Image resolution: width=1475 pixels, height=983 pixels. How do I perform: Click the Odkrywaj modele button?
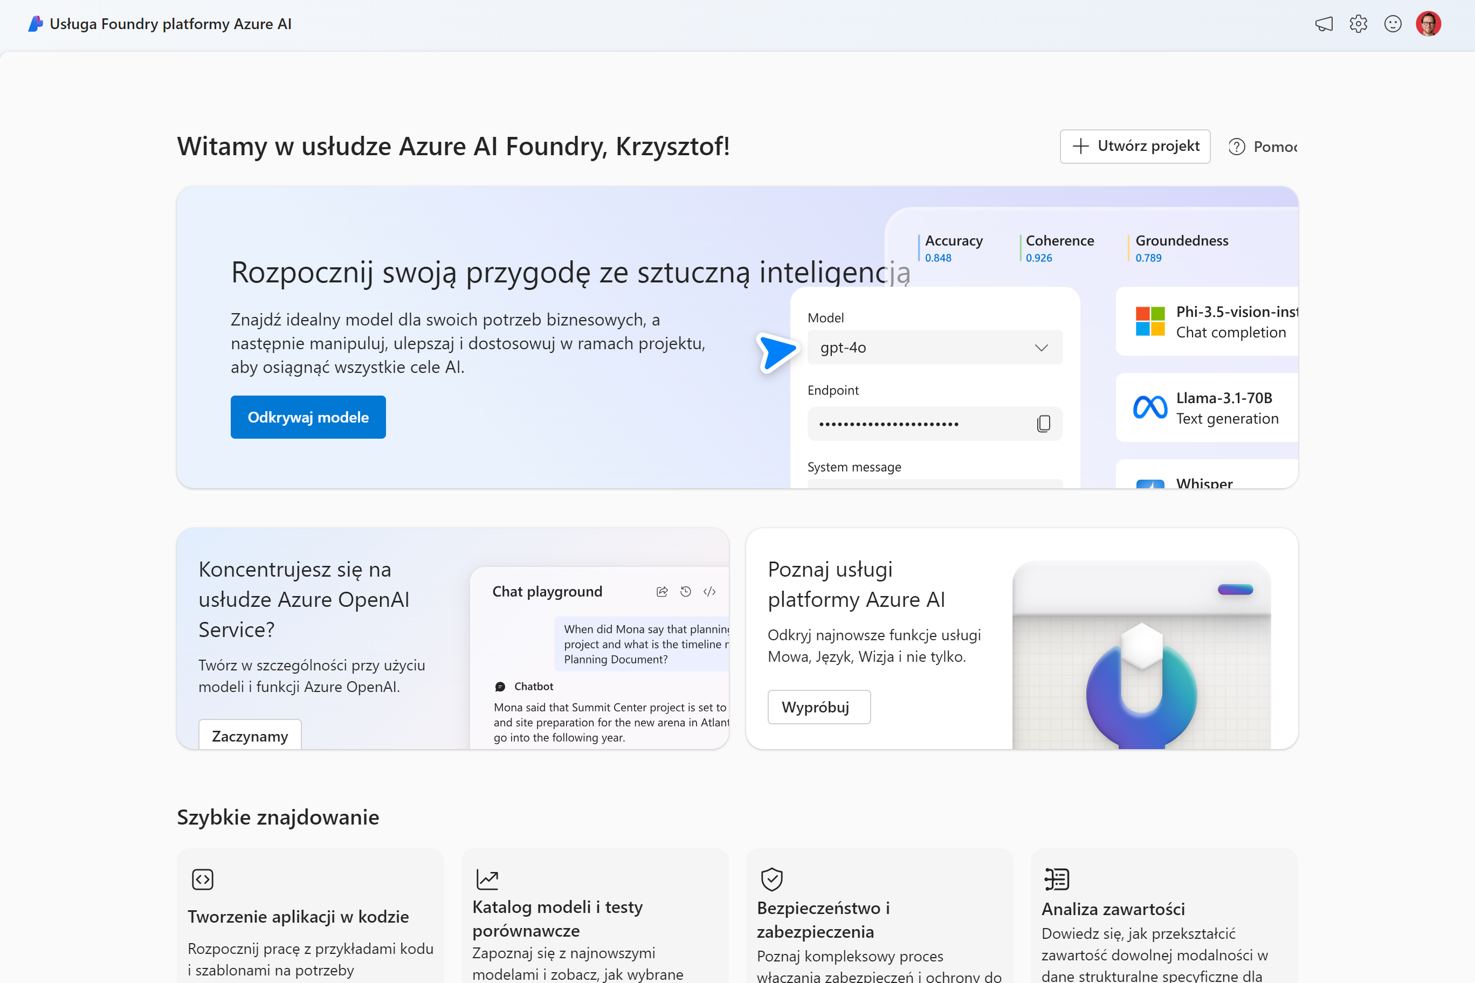point(308,417)
